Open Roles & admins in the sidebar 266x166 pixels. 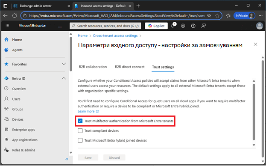23,150
